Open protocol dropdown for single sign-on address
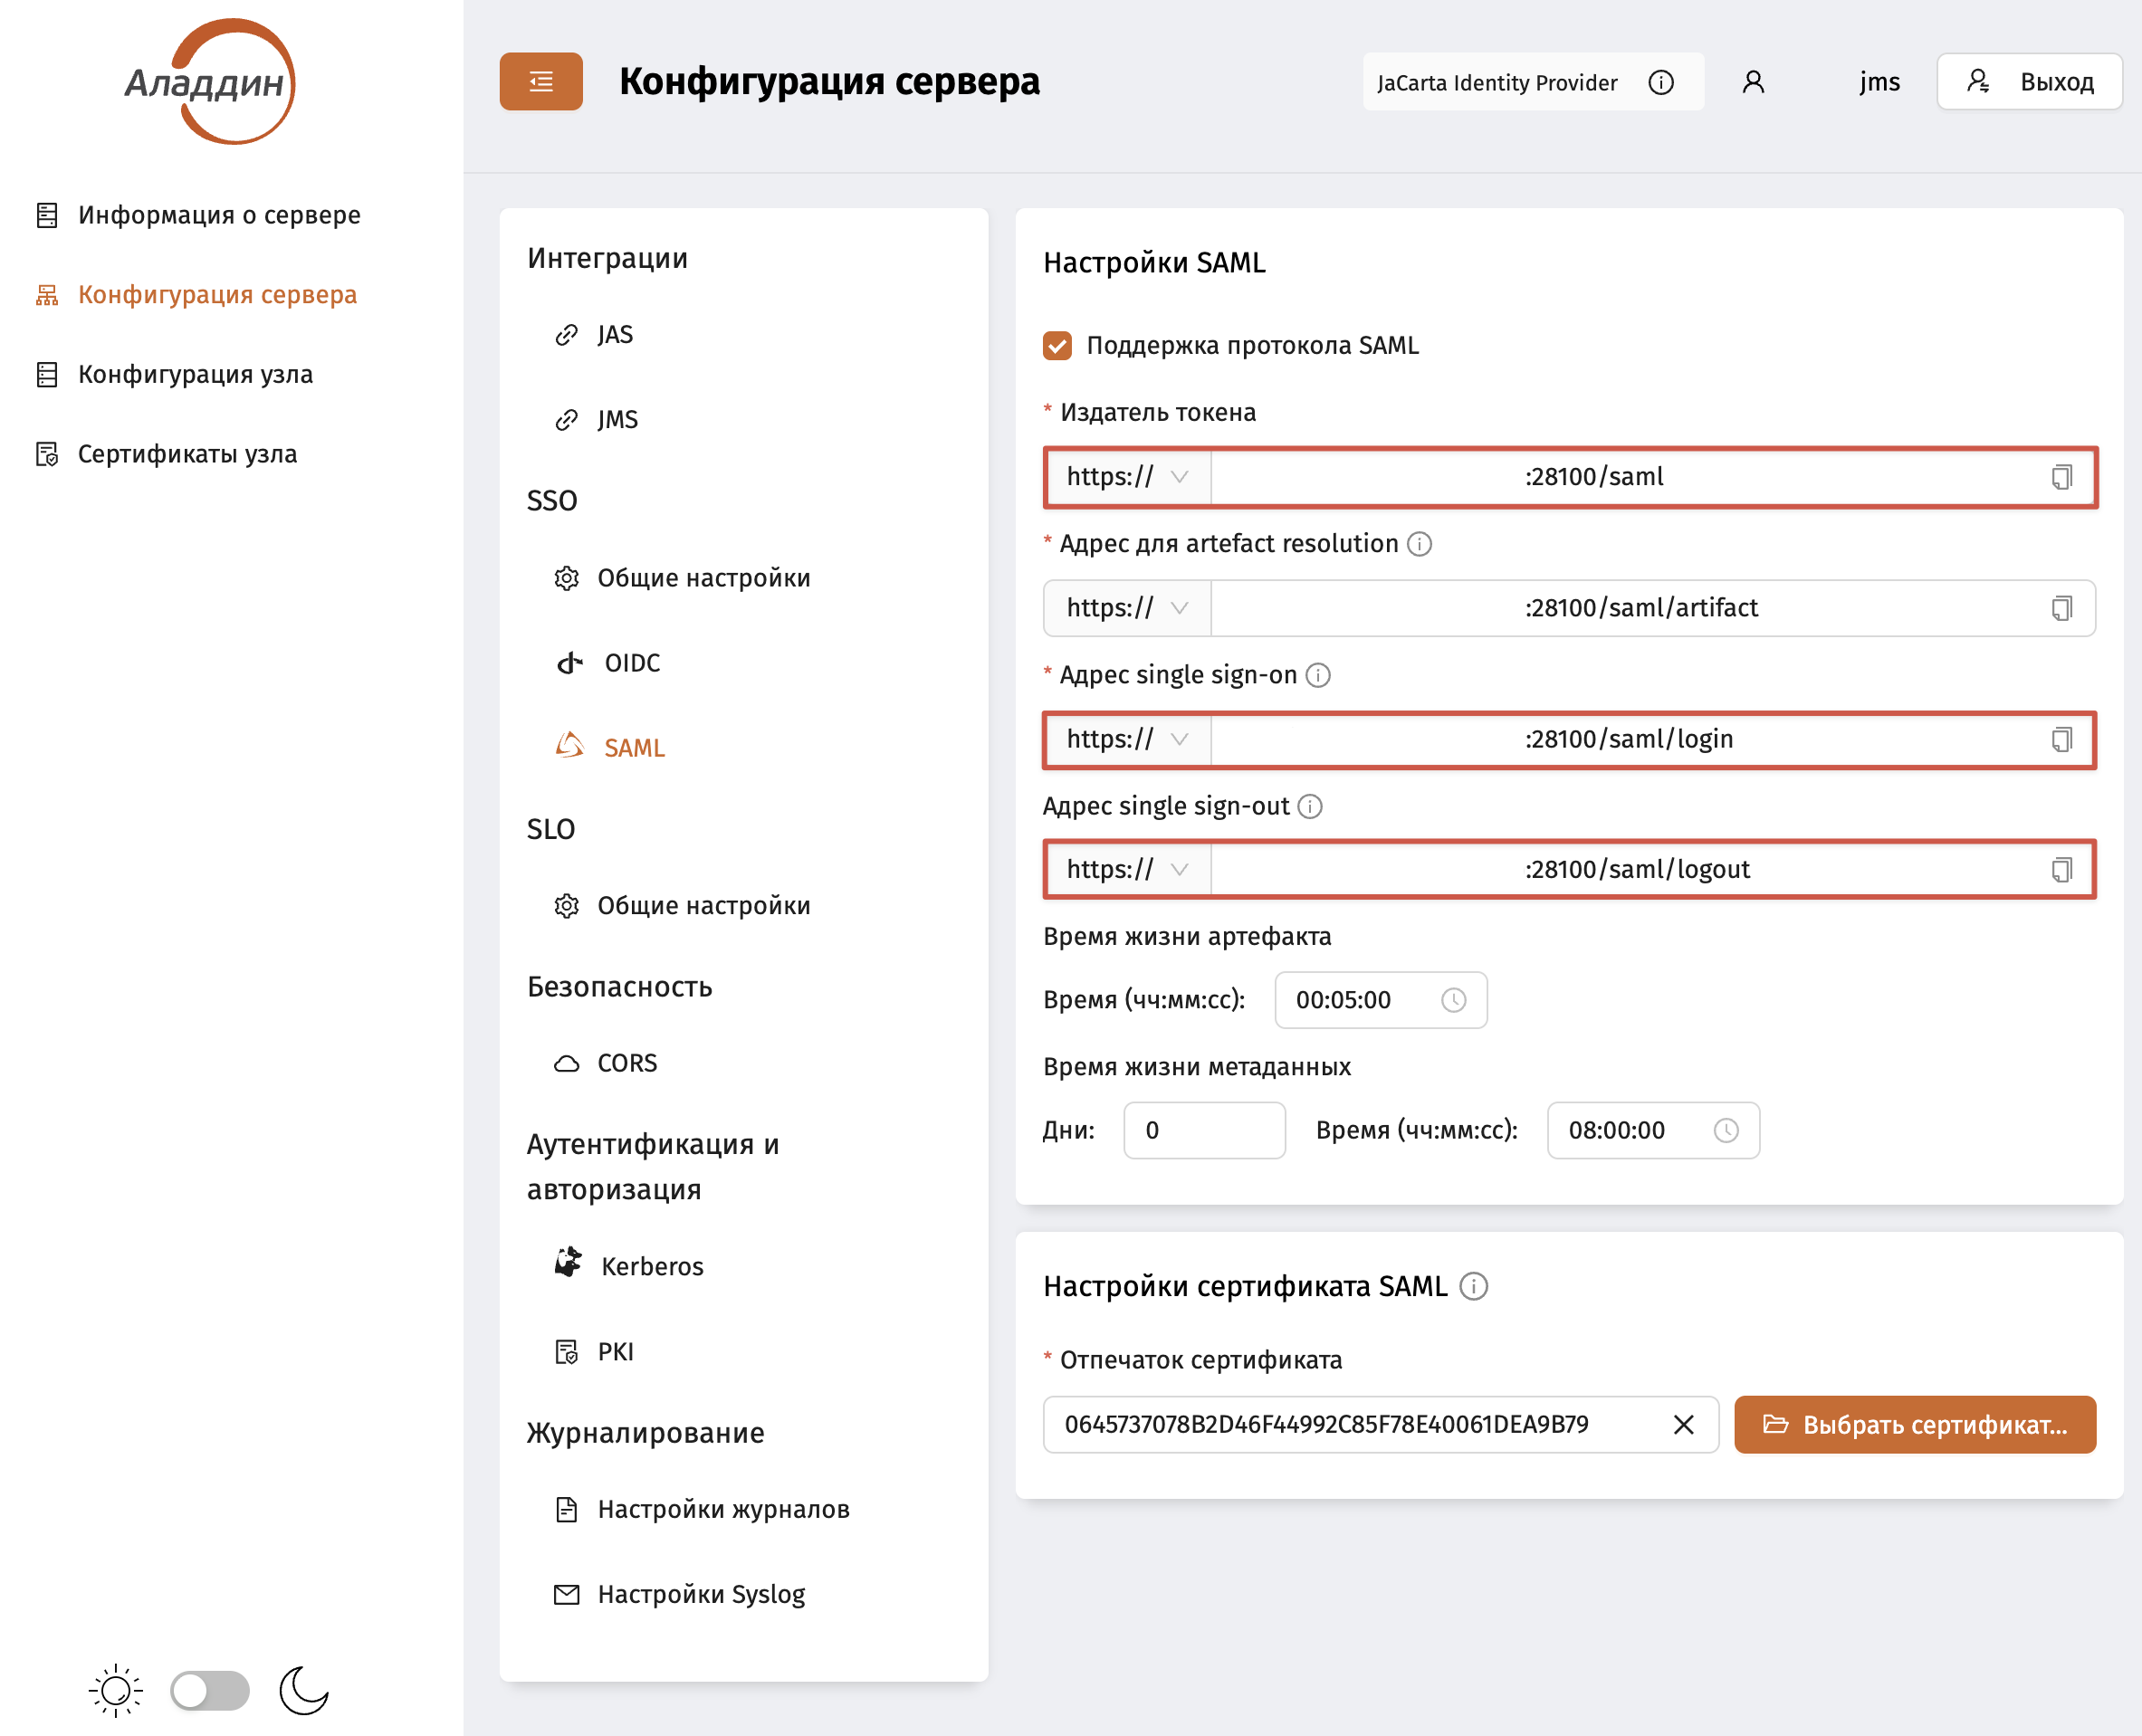Image resolution: width=2142 pixels, height=1736 pixels. [1128, 739]
